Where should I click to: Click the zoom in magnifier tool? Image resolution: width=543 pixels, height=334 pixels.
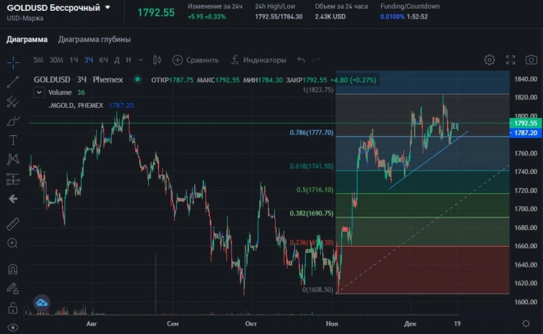click(13, 243)
